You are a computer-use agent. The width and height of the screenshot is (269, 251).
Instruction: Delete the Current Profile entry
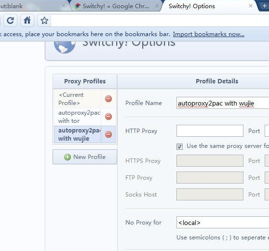pos(108,99)
